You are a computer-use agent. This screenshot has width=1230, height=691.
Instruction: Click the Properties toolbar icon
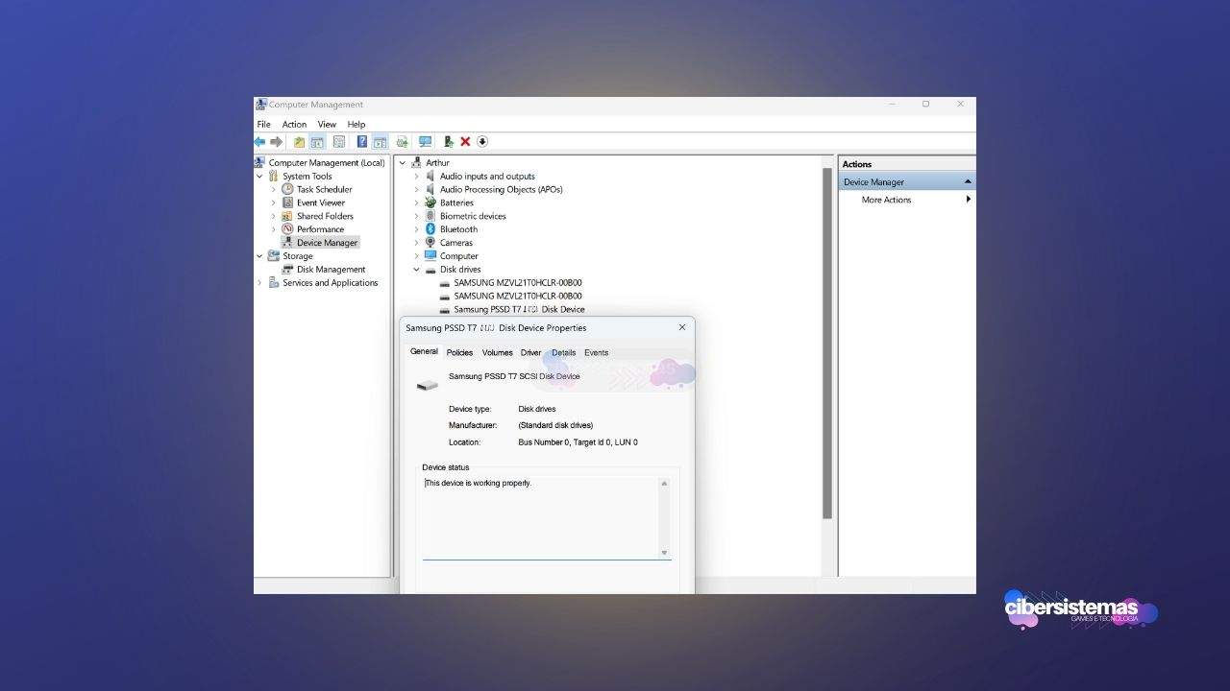point(339,142)
